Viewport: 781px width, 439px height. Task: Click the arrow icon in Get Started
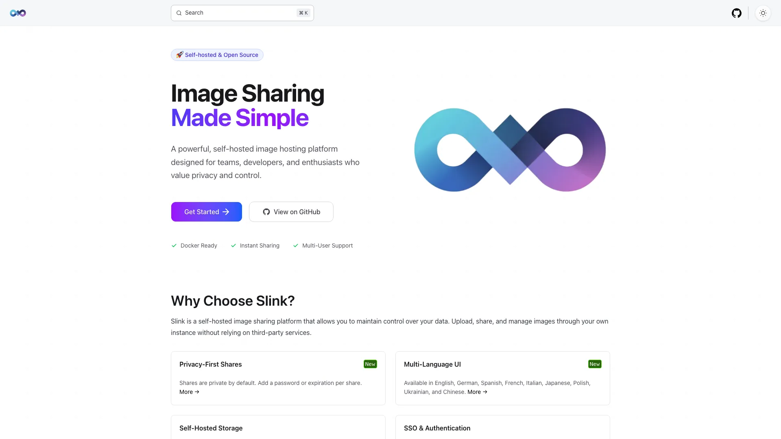(x=226, y=212)
